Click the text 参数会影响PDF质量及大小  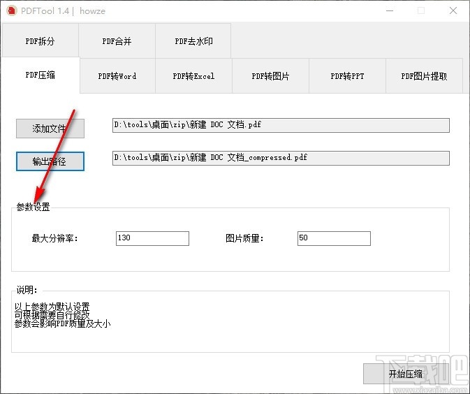tap(62, 323)
